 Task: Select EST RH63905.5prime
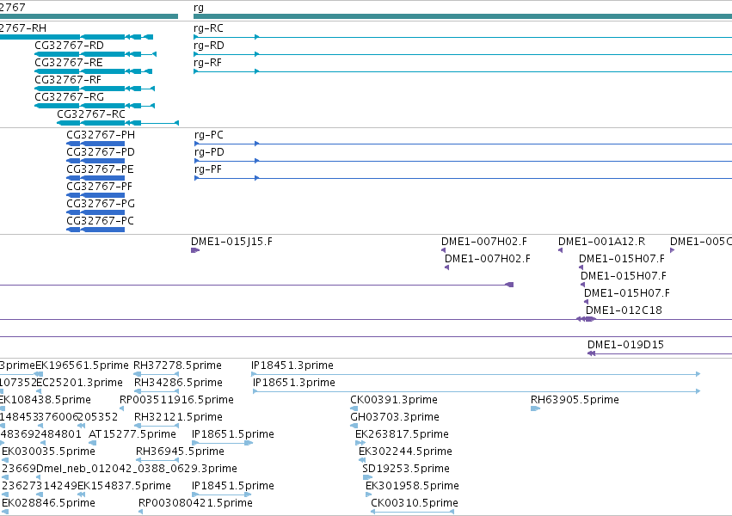pyautogui.click(x=536, y=408)
